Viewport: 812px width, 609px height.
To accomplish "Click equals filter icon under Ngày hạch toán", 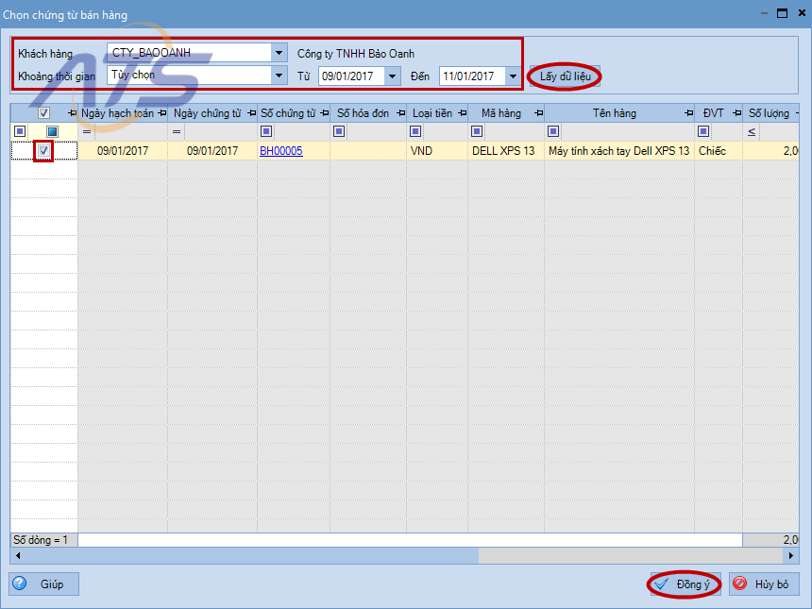I will tap(87, 131).
